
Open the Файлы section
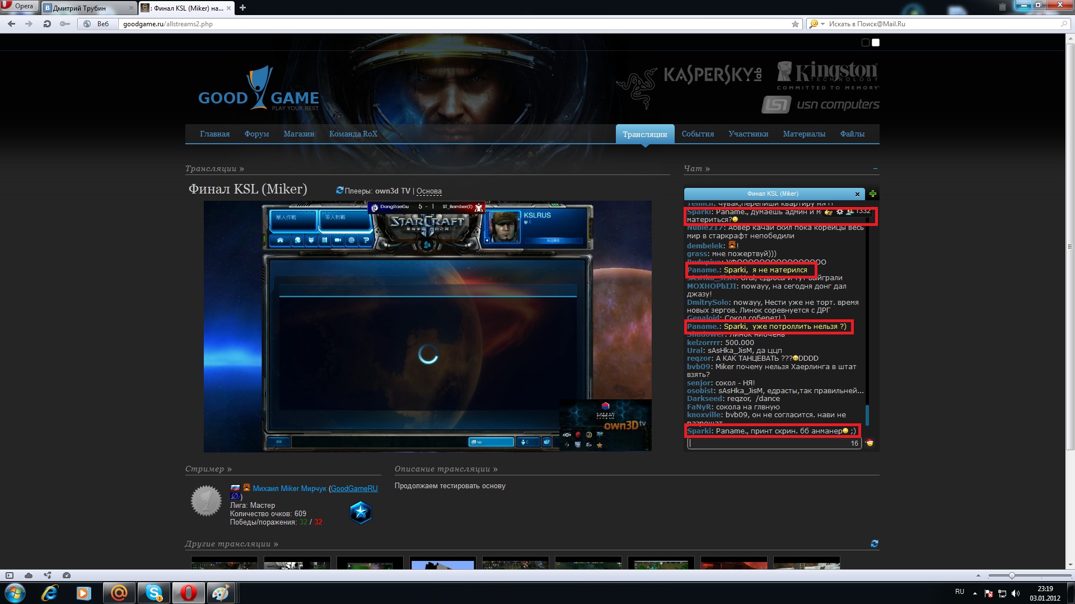click(x=852, y=134)
